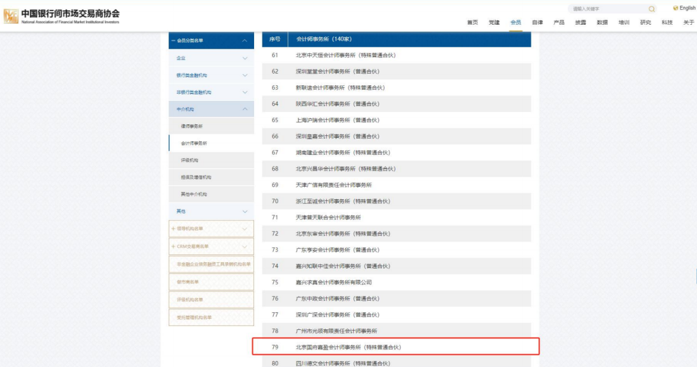This screenshot has width=697, height=367.
Task: Open the 党建 navigation item
Action: [x=494, y=22]
